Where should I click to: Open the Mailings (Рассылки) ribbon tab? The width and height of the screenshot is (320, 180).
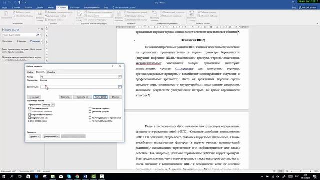point(75,8)
